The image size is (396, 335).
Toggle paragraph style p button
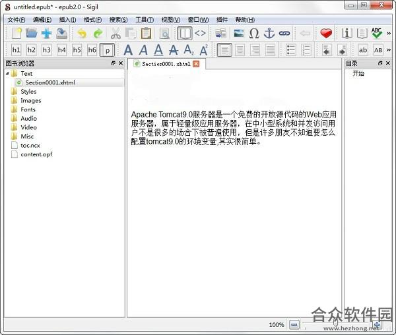click(x=108, y=50)
